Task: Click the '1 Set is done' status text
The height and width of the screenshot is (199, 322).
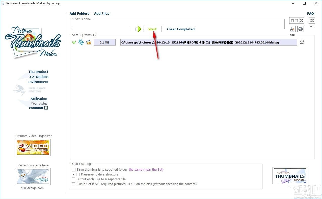Action: click(x=81, y=19)
